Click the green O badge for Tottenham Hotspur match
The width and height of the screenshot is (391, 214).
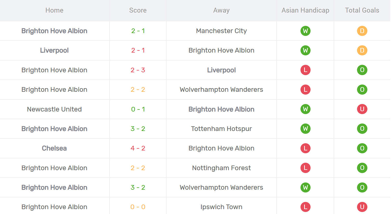[362, 129]
